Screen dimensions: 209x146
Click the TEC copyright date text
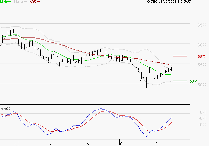tap(169, 2)
